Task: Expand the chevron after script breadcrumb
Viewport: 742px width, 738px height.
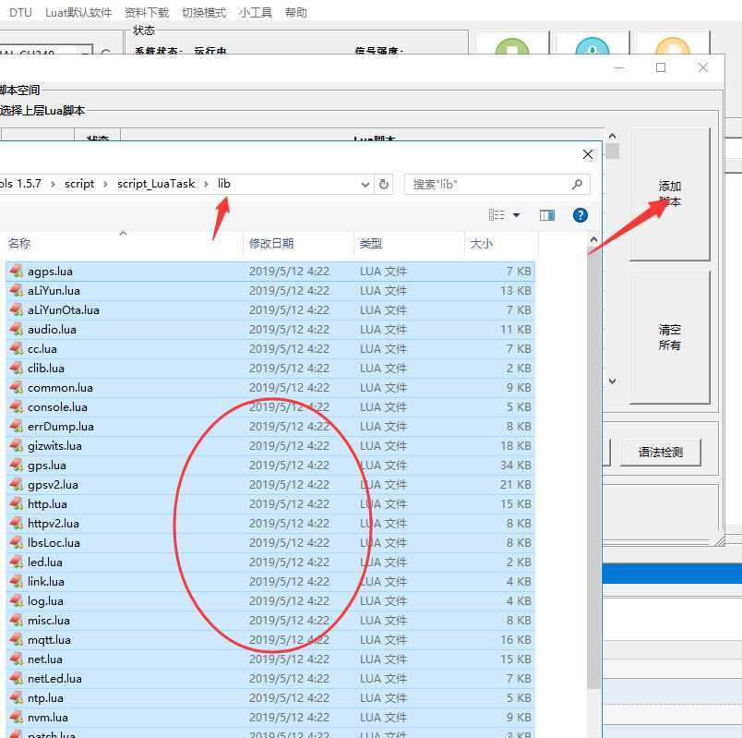Action: click(105, 184)
